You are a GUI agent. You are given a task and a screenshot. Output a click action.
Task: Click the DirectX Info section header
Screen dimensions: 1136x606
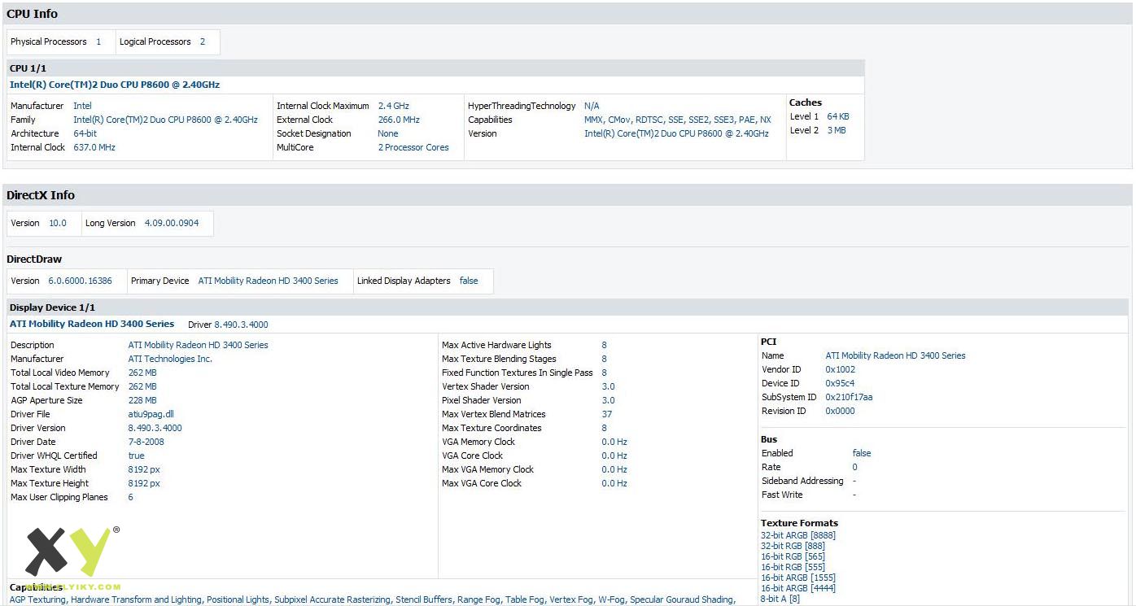point(567,195)
